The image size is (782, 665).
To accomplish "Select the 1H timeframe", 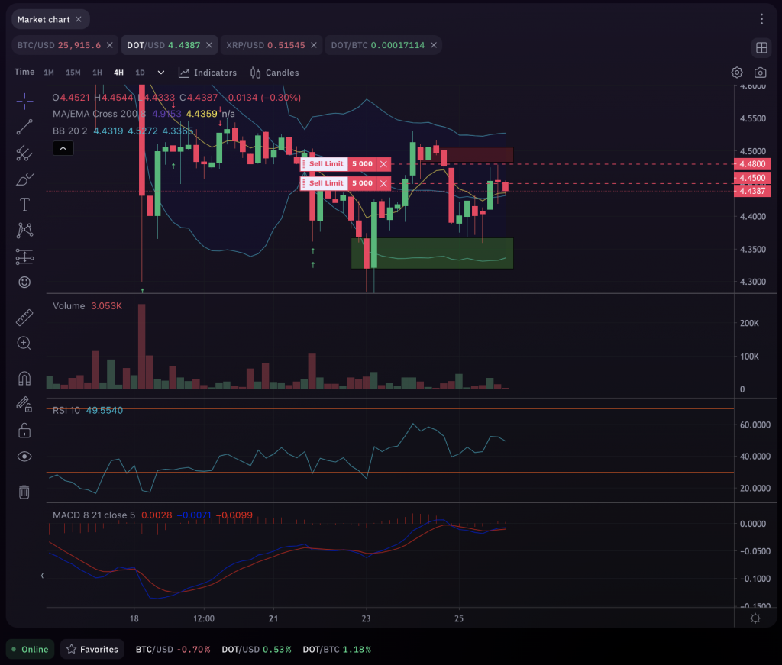I will coord(97,73).
